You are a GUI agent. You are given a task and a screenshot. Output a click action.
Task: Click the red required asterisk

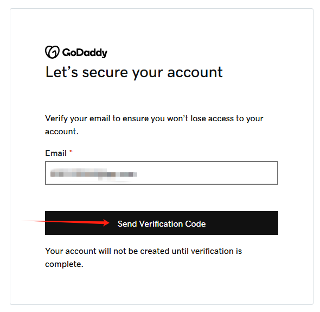[x=71, y=152]
